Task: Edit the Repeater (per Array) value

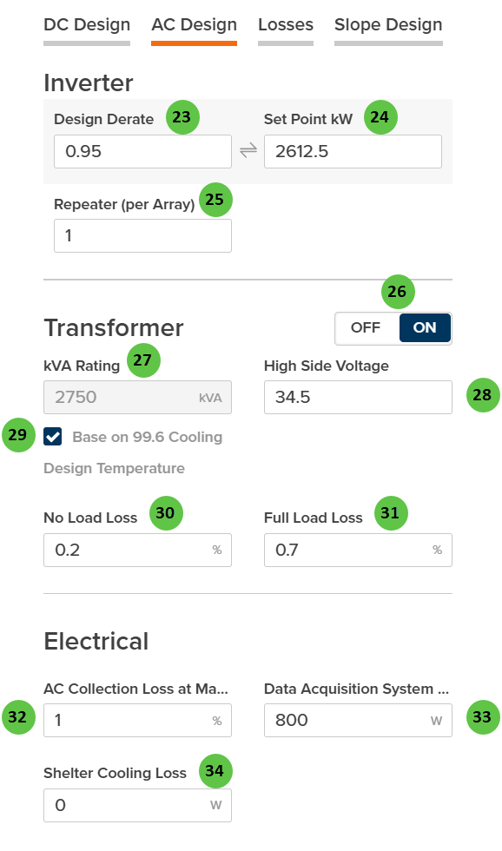Action: [142, 235]
